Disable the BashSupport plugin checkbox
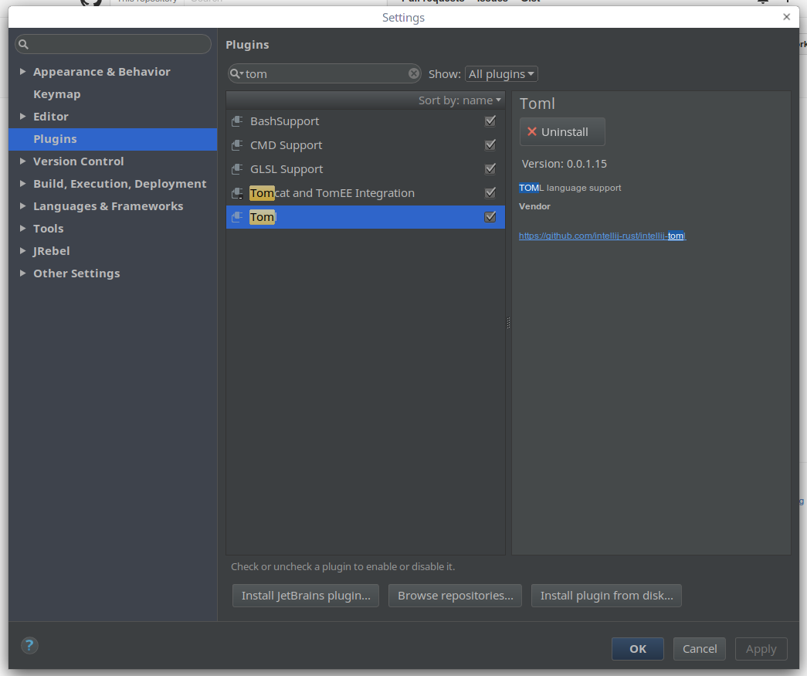 [490, 121]
